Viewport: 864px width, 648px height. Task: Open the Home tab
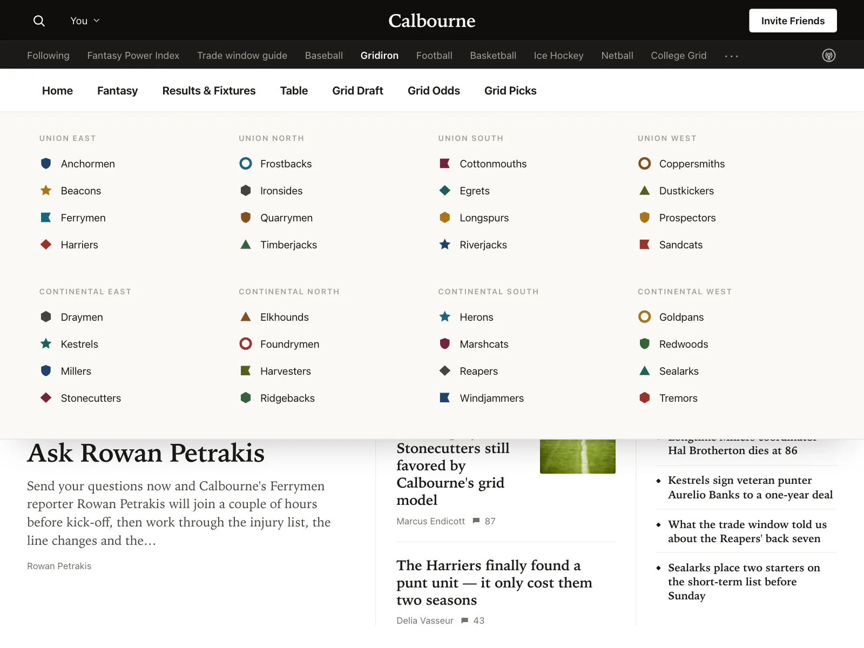point(57,91)
